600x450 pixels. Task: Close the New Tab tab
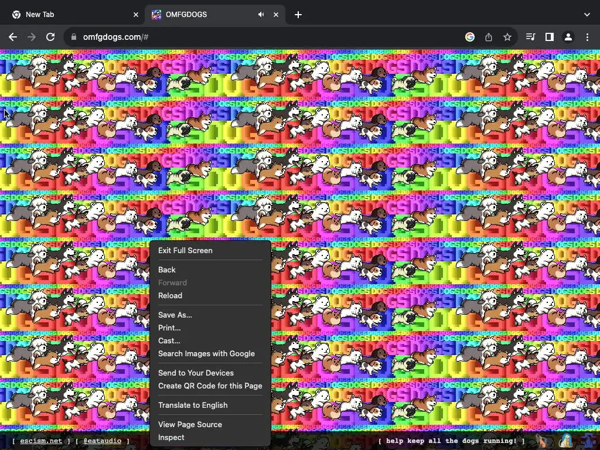tap(136, 15)
